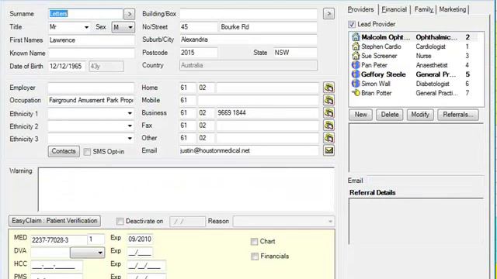The image size is (497, 279).
Task: Click the arrow button next to Building/Box field
Action: pyautogui.click(x=328, y=14)
